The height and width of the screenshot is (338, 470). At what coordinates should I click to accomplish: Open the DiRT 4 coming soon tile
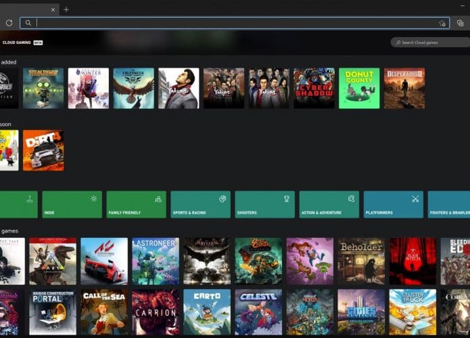pyautogui.click(x=43, y=151)
